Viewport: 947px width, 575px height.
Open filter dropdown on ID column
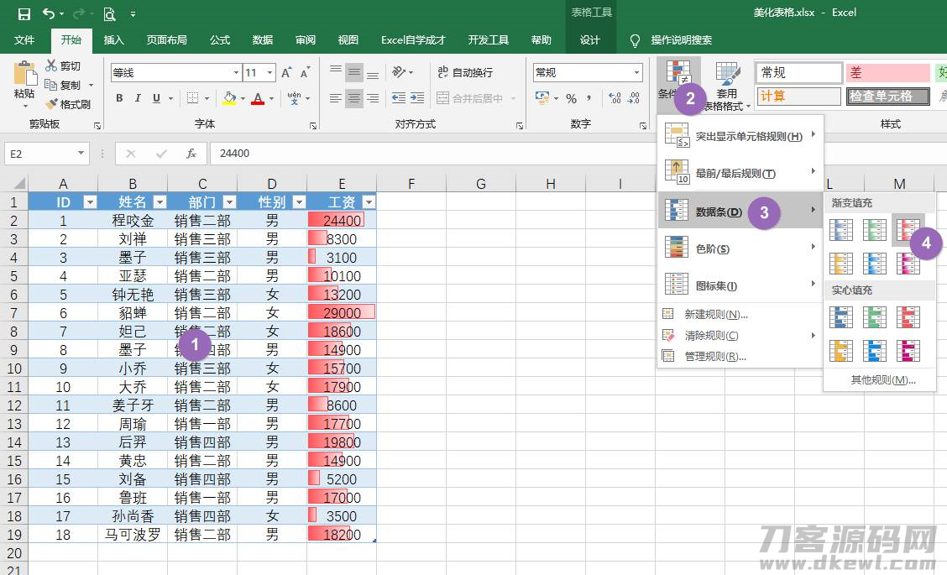tap(89, 201)
